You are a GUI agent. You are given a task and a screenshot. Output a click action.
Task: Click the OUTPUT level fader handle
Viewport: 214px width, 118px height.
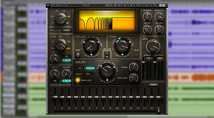(155, 62)
